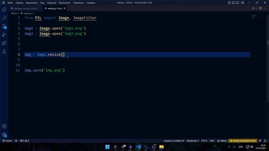Click img.save("img.png") on line 11
Viewport: 269px width, 151px height.
tap(45, 70)
